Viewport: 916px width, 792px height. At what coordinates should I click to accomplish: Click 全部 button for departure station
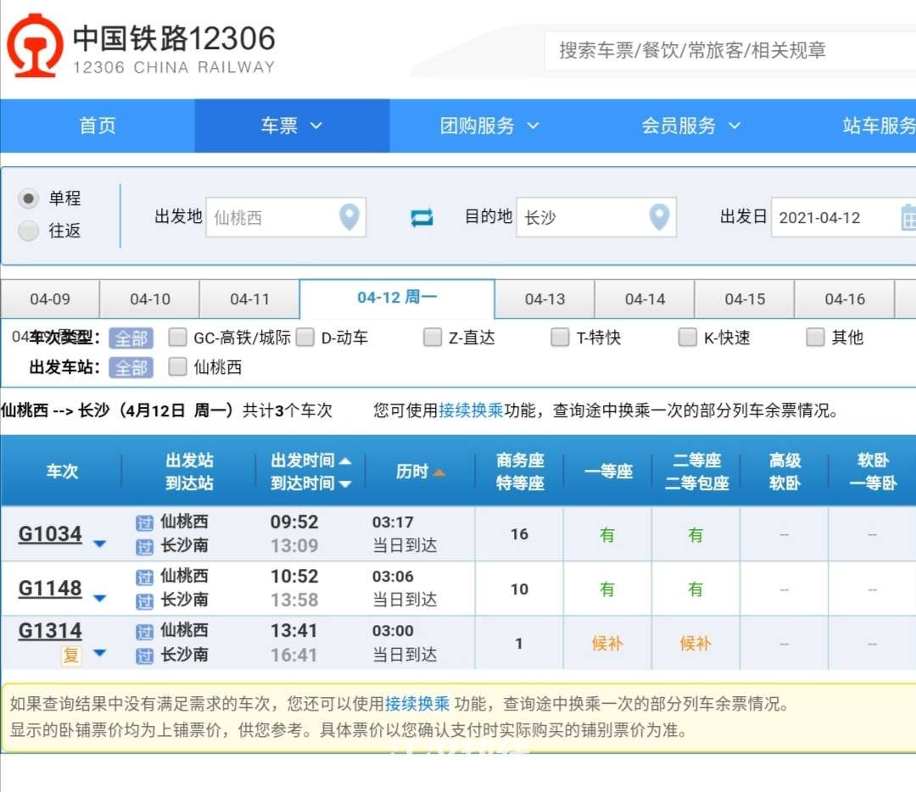(131, 368)
